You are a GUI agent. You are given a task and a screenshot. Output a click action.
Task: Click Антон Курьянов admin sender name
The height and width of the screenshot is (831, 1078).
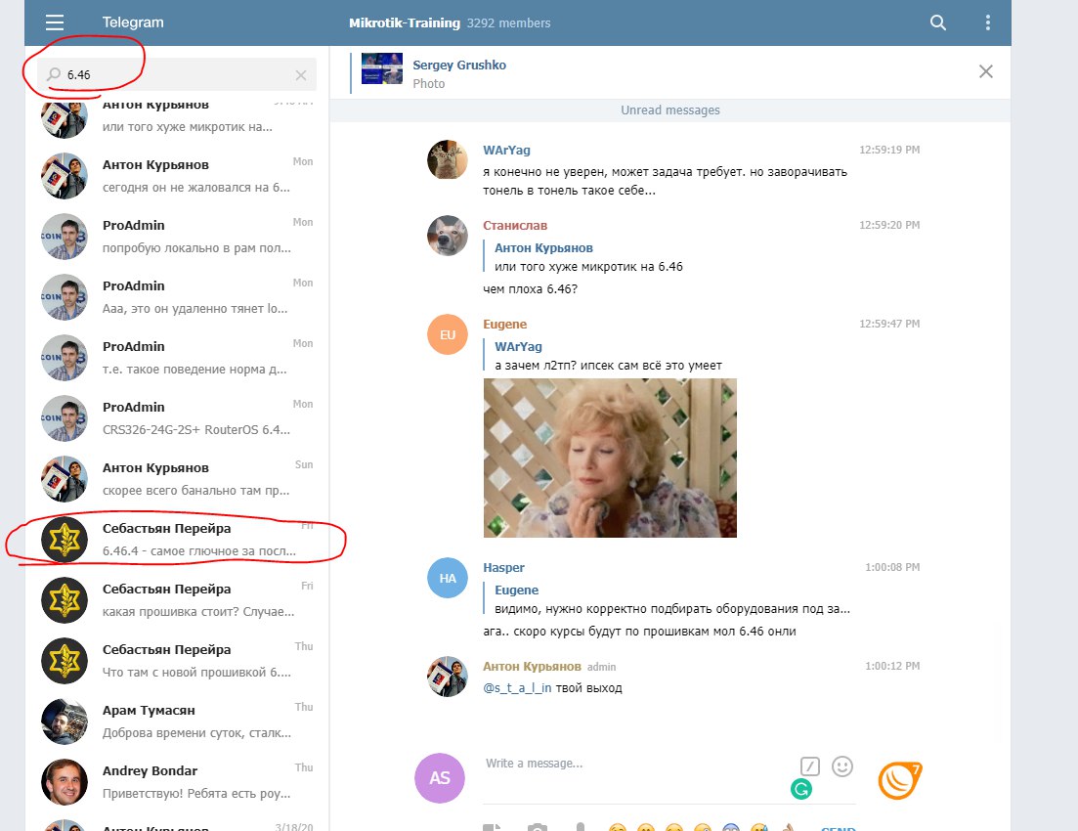pyautogui.click(x=532, y=667)
